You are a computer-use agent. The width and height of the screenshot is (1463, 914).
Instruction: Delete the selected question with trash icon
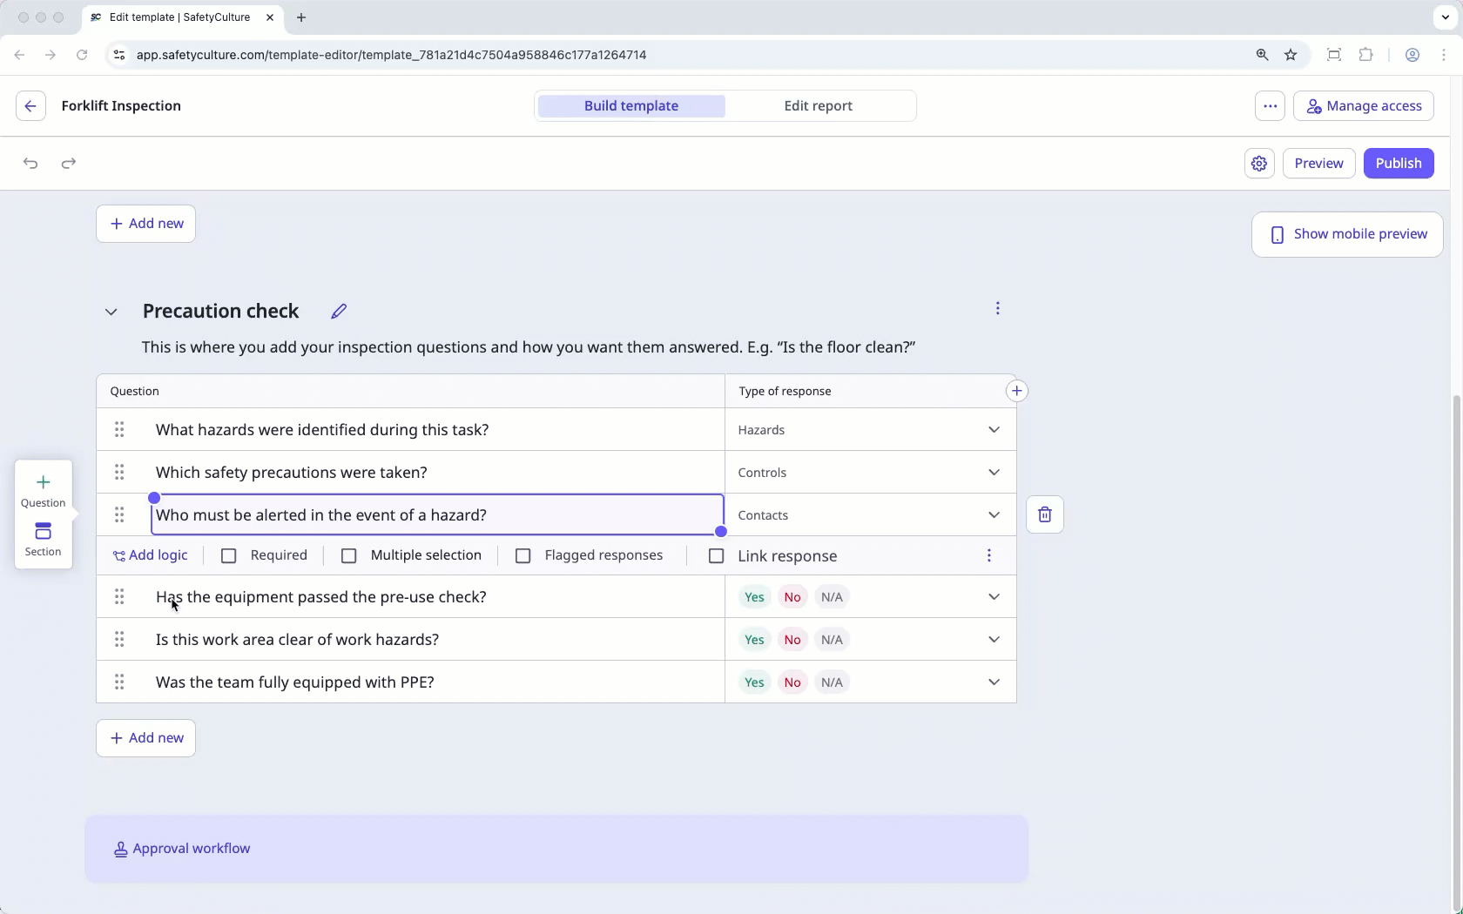(1045, 515)
